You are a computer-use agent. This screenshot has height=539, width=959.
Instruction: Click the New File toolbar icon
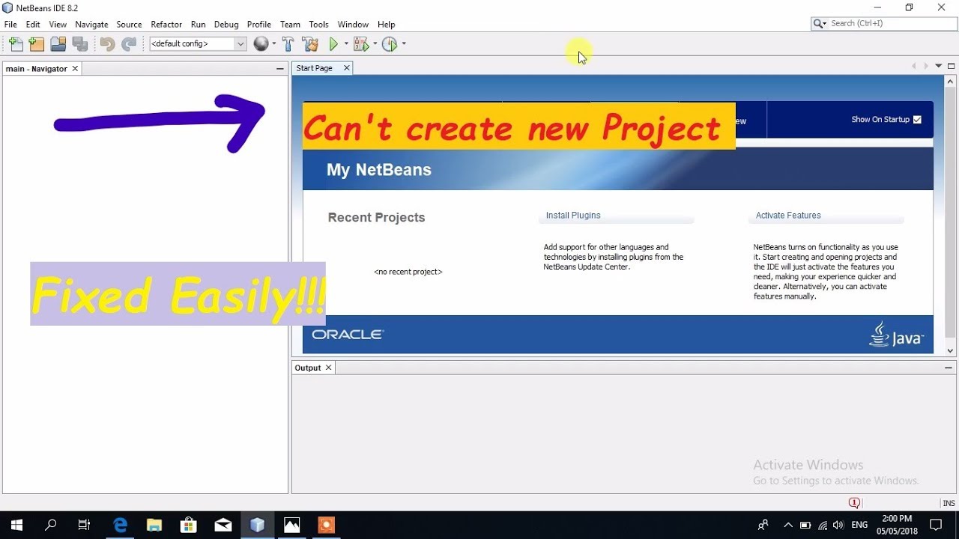(16, 44)
